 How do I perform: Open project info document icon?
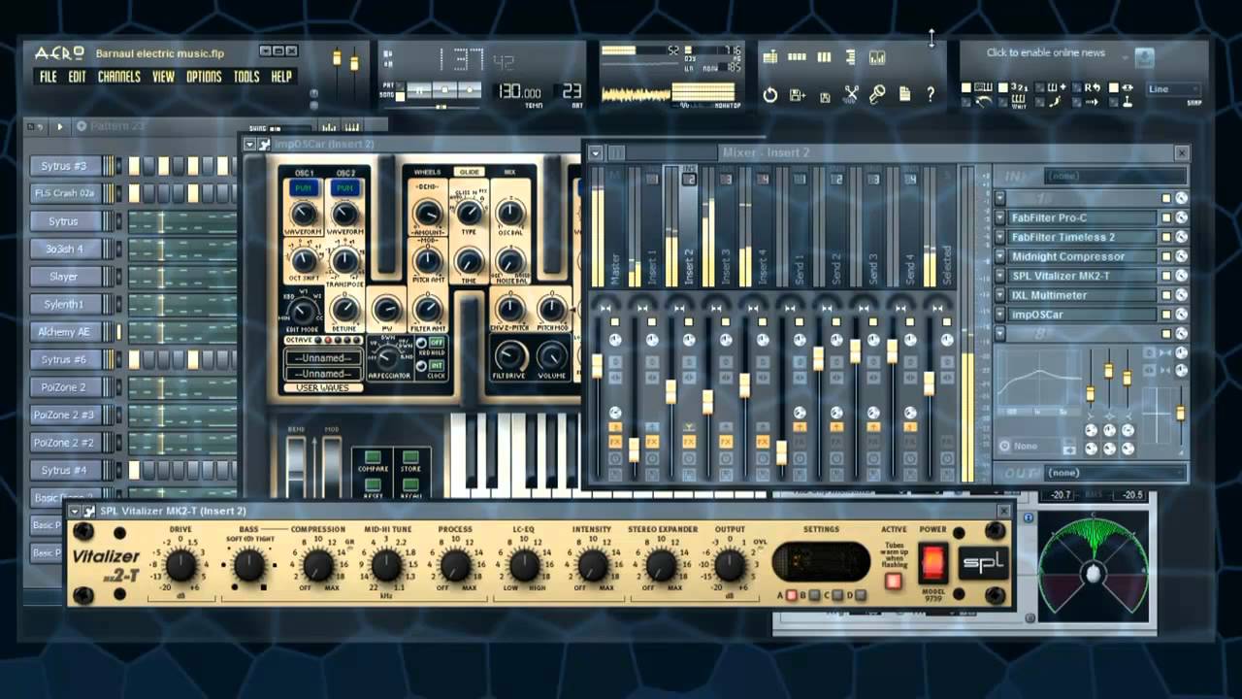904,94
